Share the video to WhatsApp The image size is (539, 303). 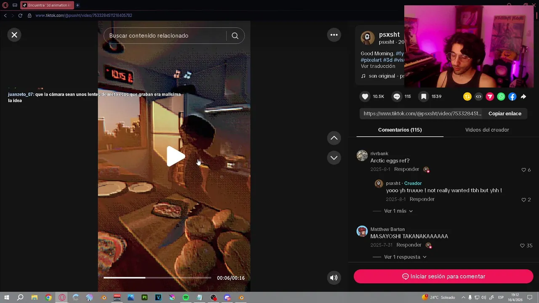click(501, 96)
